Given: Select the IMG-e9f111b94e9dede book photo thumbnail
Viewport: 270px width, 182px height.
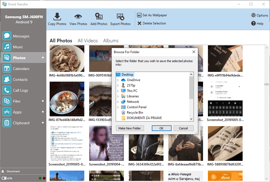Looking at the screenshot, I should [x=225, y=59].
